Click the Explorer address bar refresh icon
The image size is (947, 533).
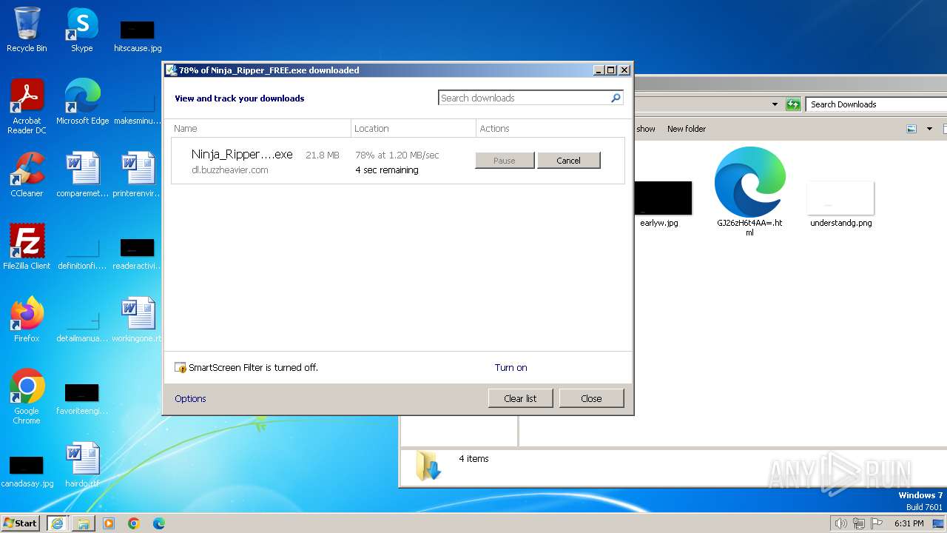(x=793, y=104)
